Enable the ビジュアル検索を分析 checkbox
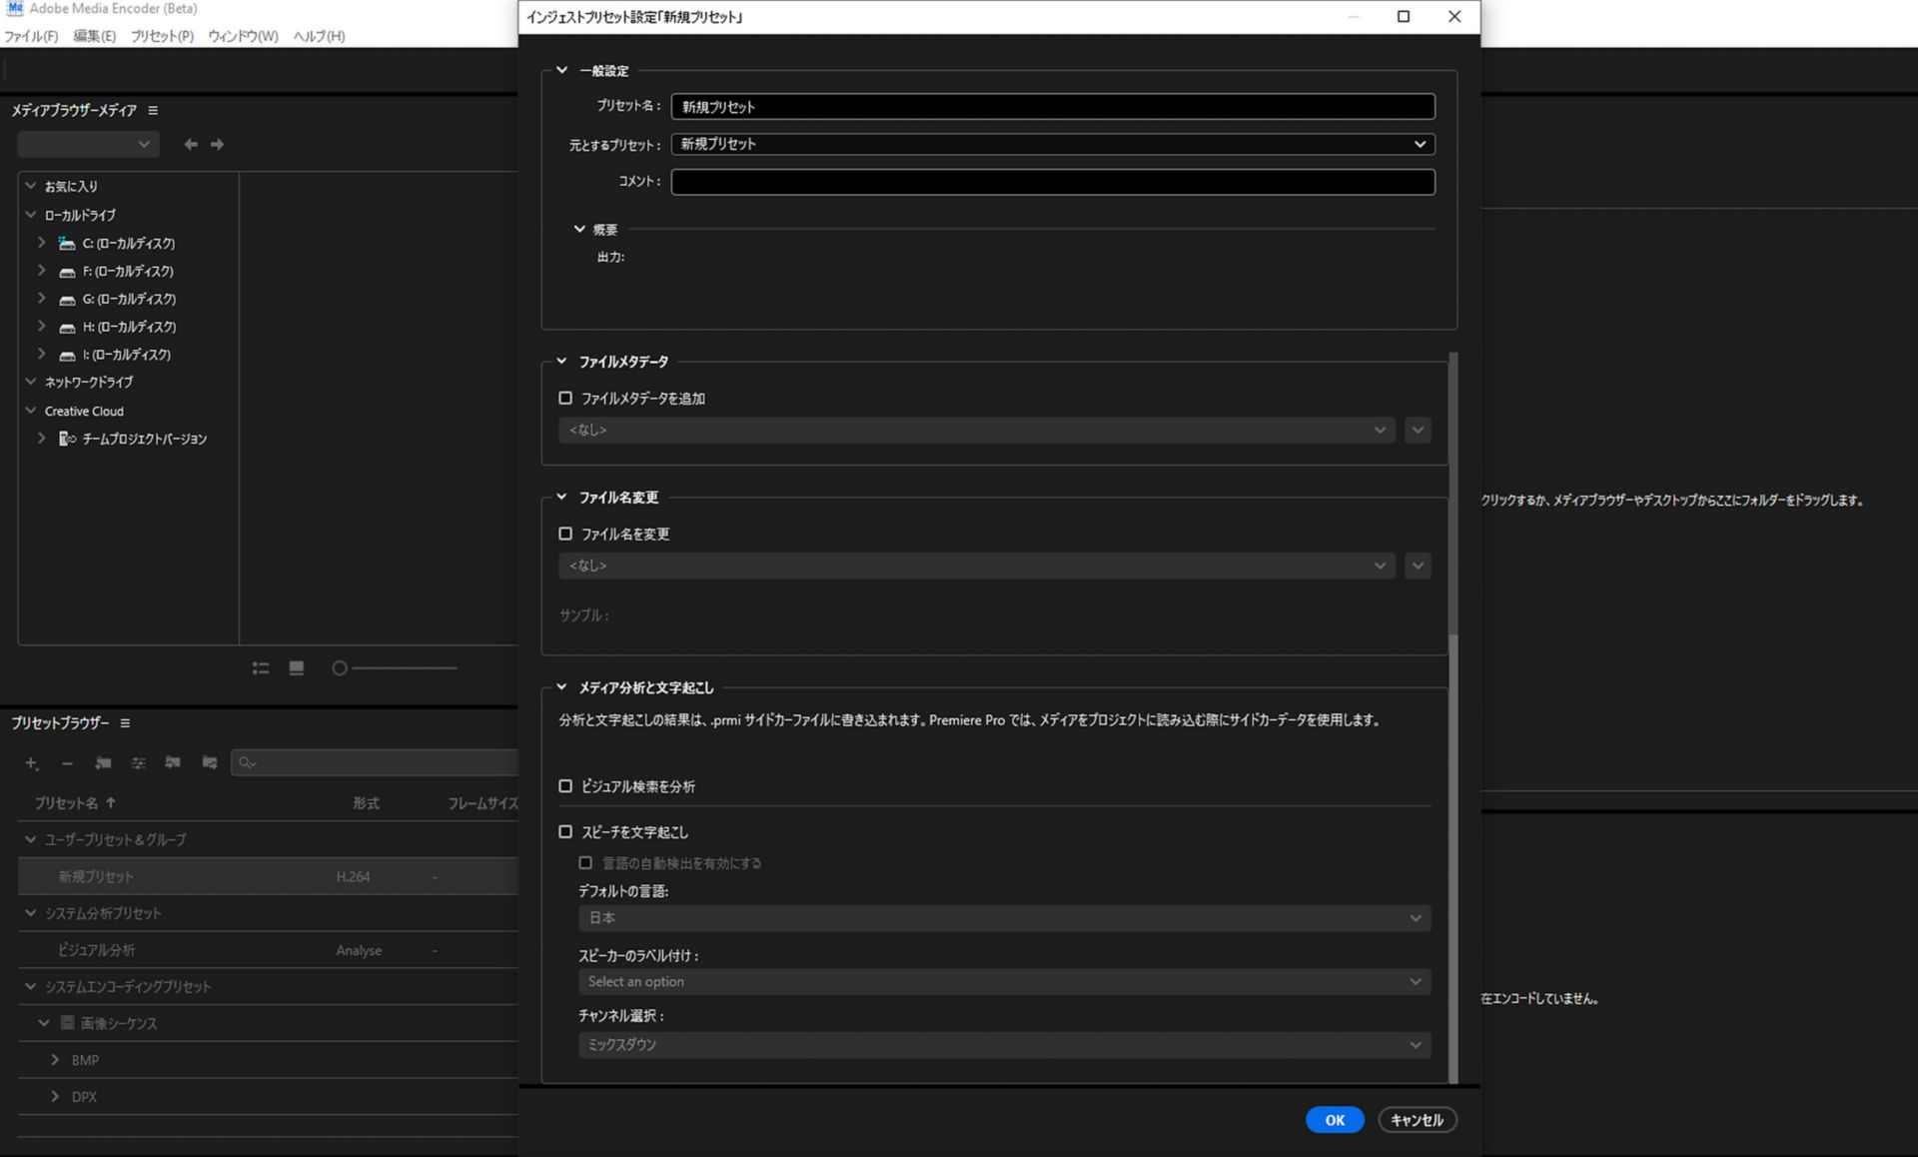The image size is (1918, 1157). tap(565, 786)
